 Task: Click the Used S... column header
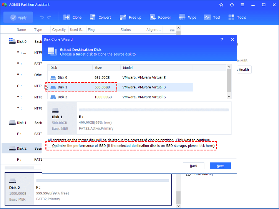click(77, 30)
